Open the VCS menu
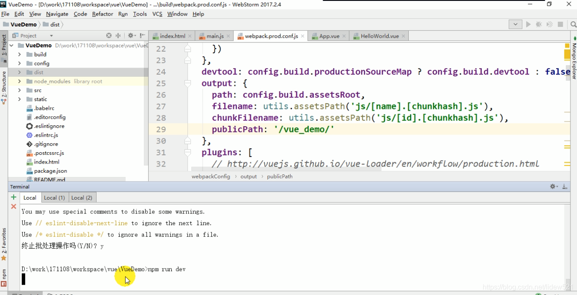The image size is (577, 295). pos(157,14)
